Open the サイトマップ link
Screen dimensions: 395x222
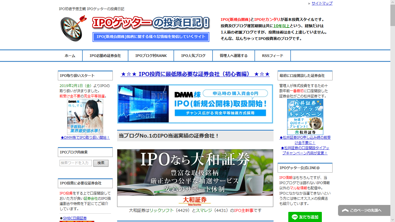pyautogui.click(x=322, y=3)
